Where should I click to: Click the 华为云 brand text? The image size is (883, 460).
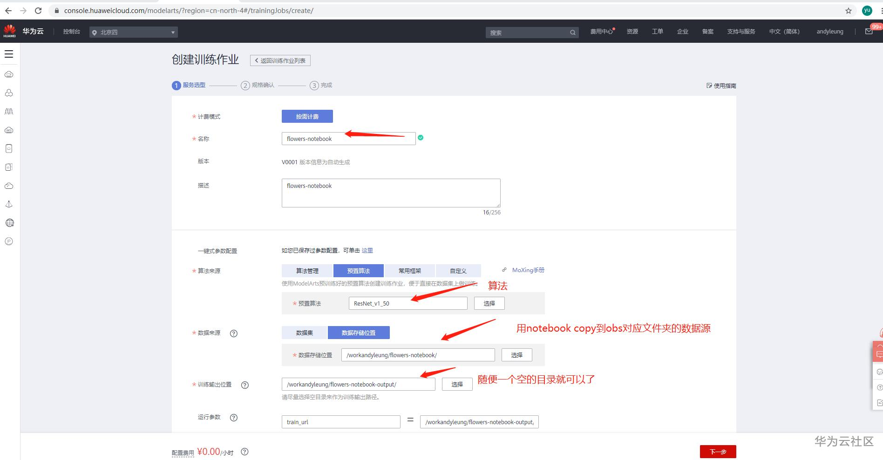[x=33, y=31]
